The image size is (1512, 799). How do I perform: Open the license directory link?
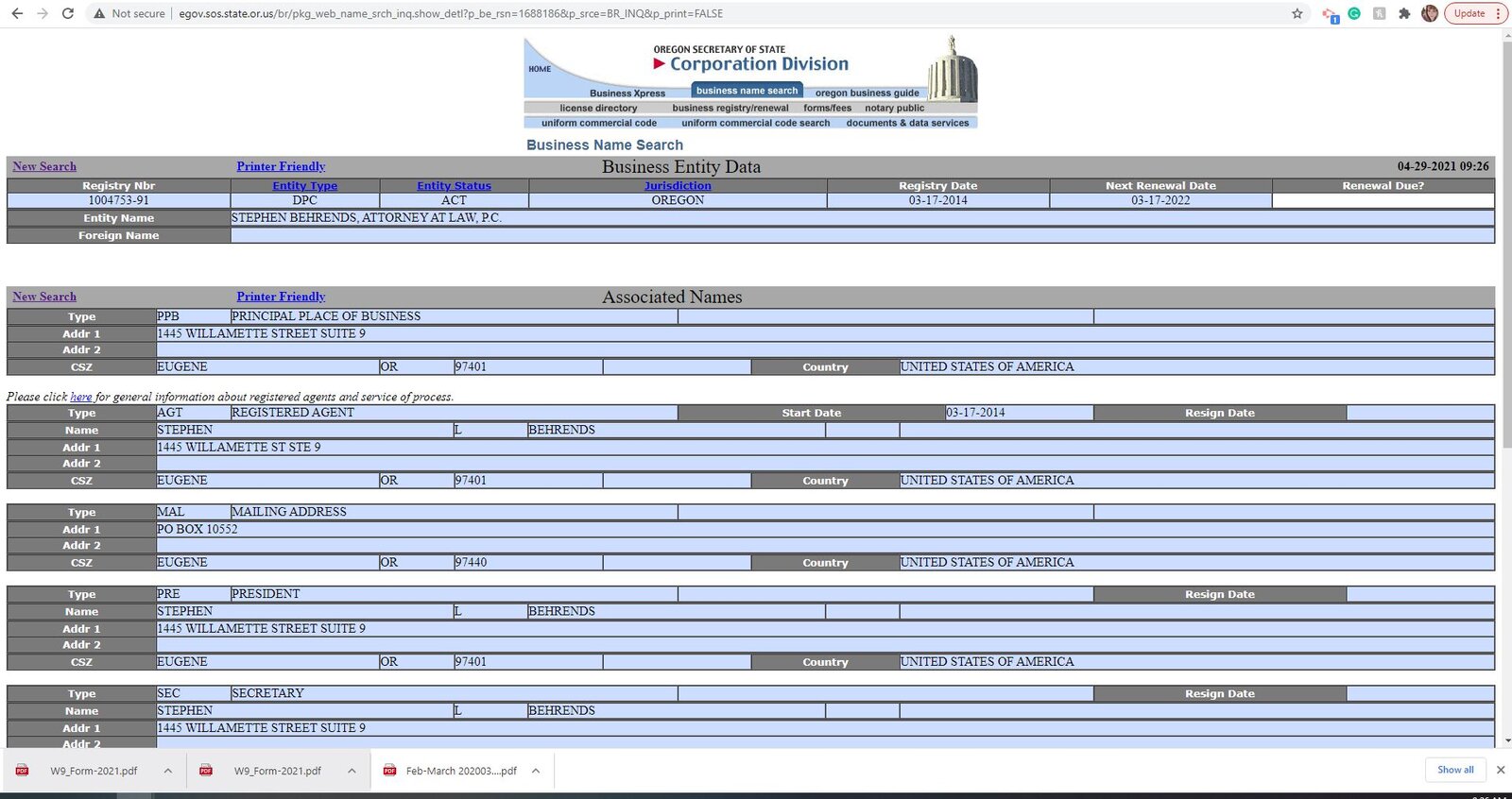pos(598,108)
